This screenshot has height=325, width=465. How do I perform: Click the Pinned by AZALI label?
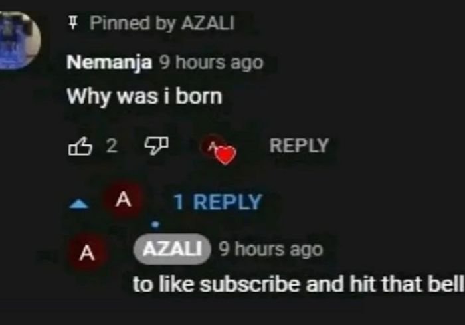tap(162, 25)
